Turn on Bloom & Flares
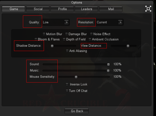This screenshot has width=156, height=116. 36,39
